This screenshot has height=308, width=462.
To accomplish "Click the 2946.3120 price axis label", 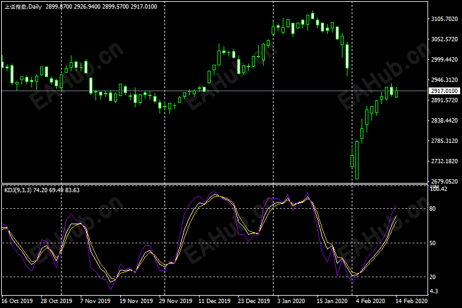I will (x=444, y=80).
